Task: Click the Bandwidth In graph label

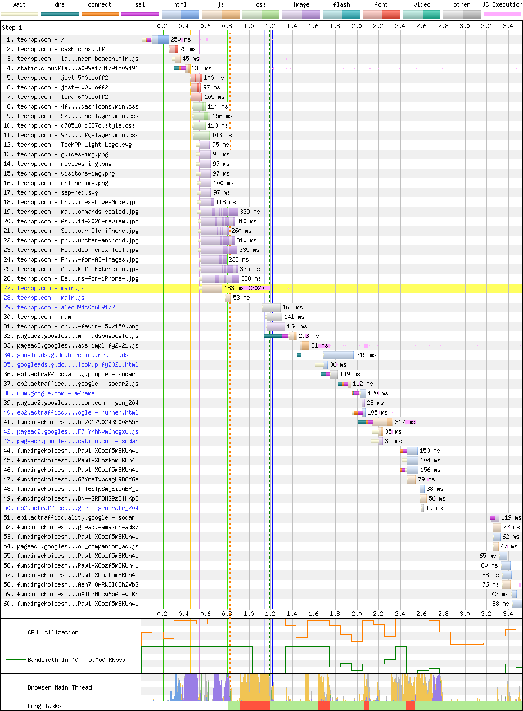Action: 76,659
